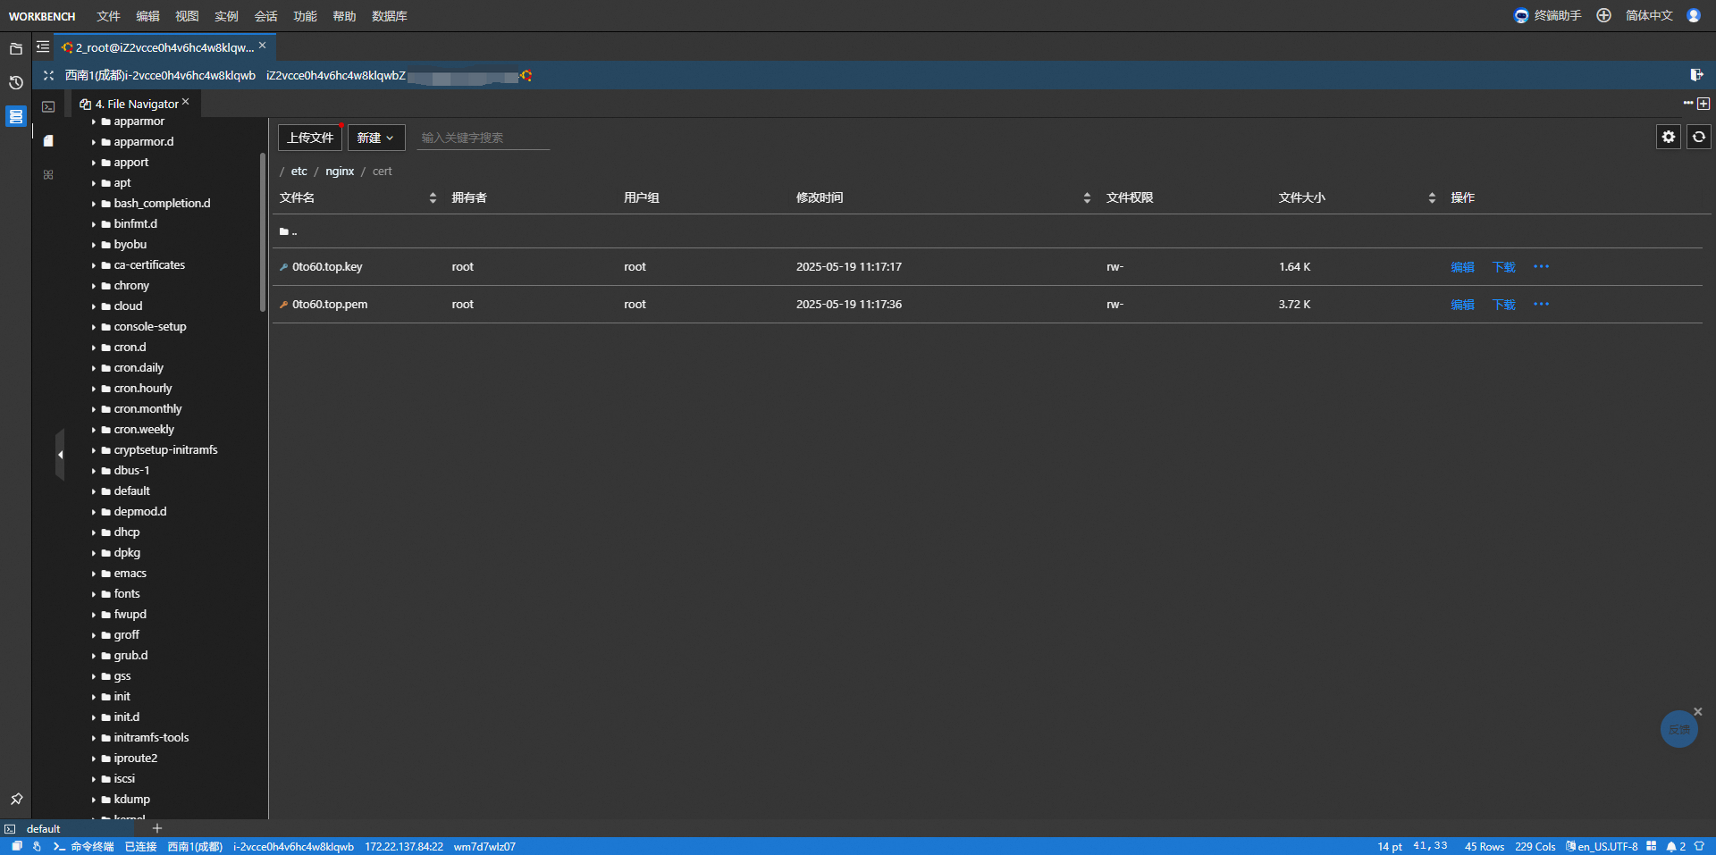Navigate to etc in breadcrumb path
This screenshot has height=855, width=1716.
(299, 171)
